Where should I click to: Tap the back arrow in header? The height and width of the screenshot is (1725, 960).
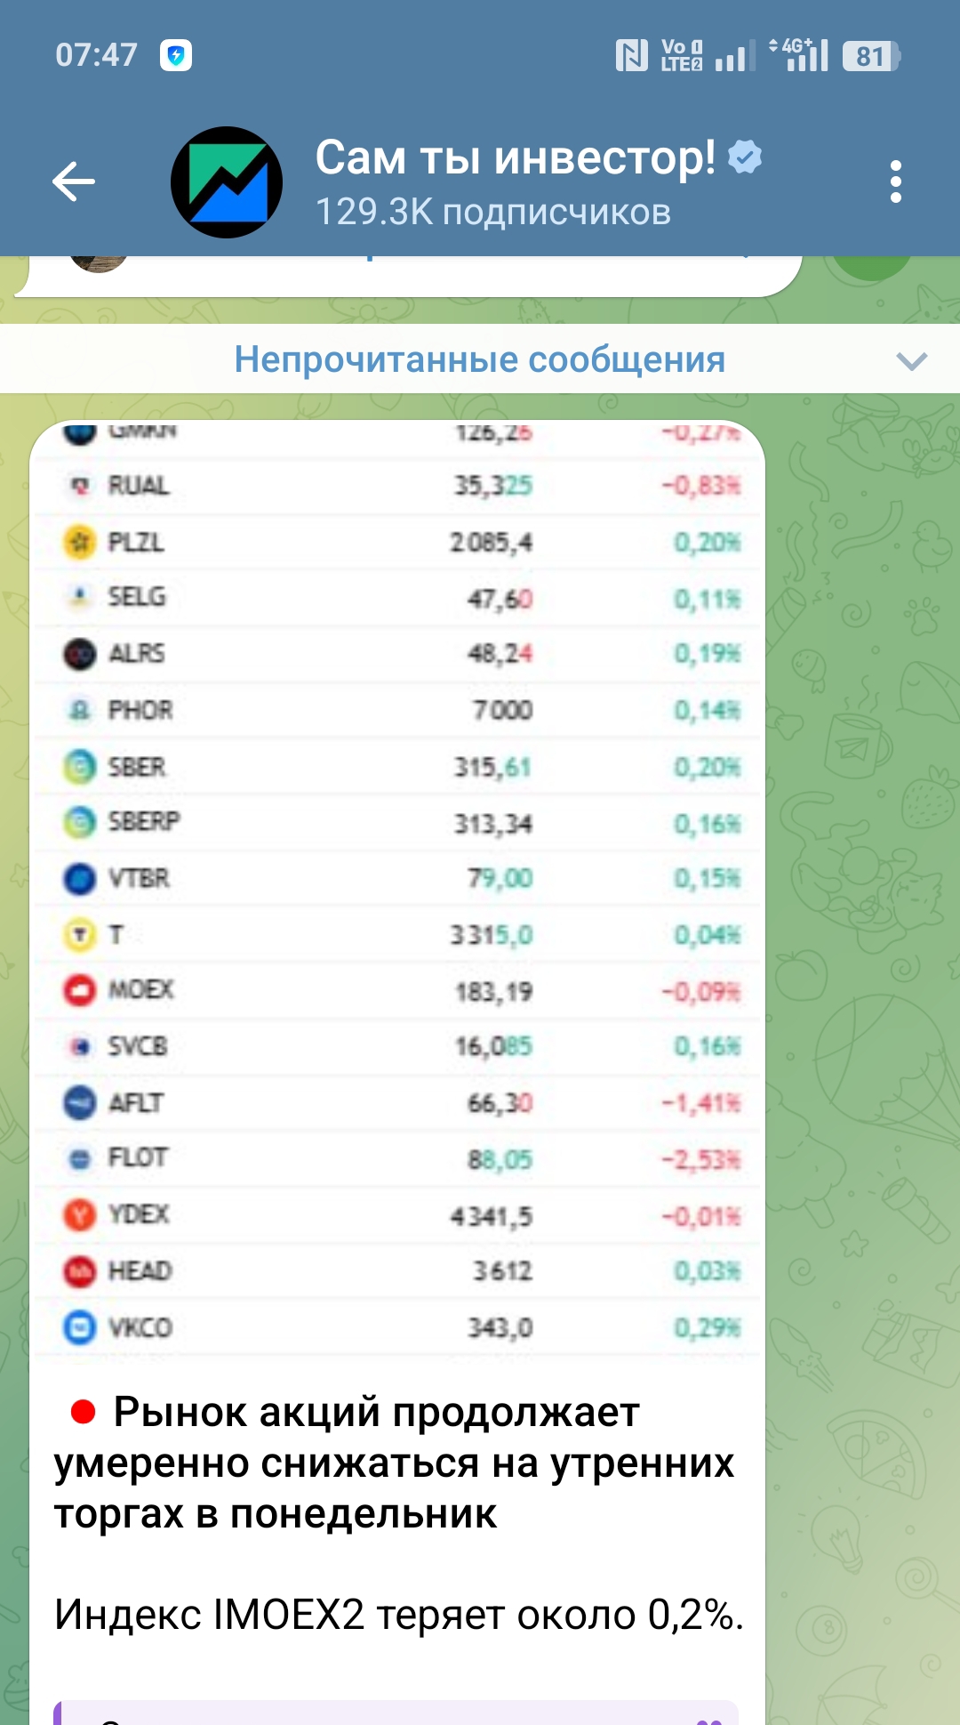(74, 182)
